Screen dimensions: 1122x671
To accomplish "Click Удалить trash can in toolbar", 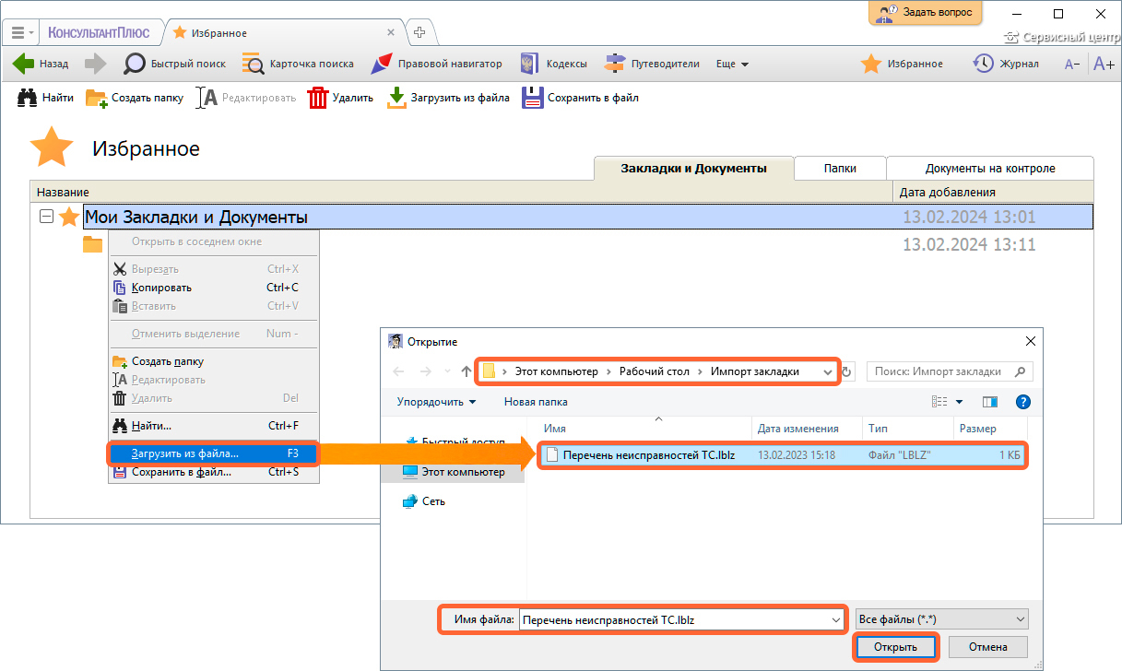I will click(340, 98).
